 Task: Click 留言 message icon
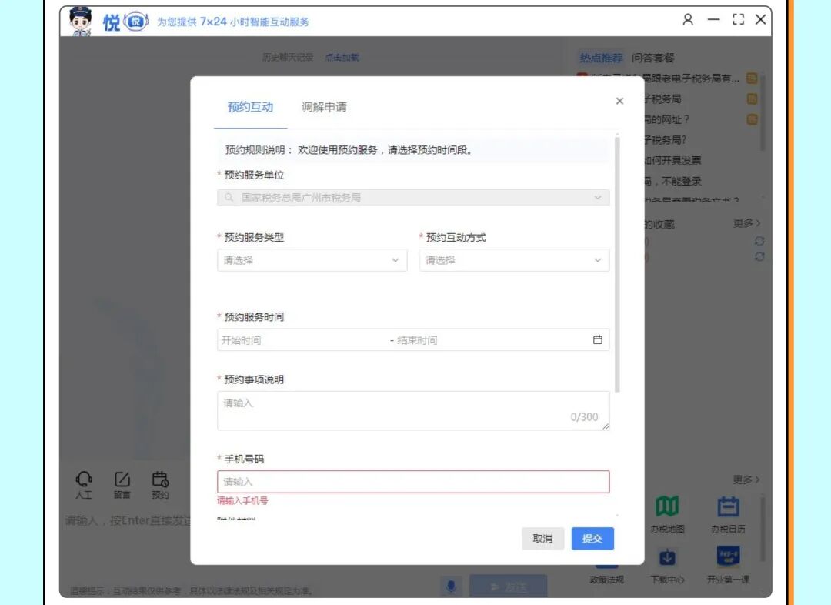click(x=122, y=485)
